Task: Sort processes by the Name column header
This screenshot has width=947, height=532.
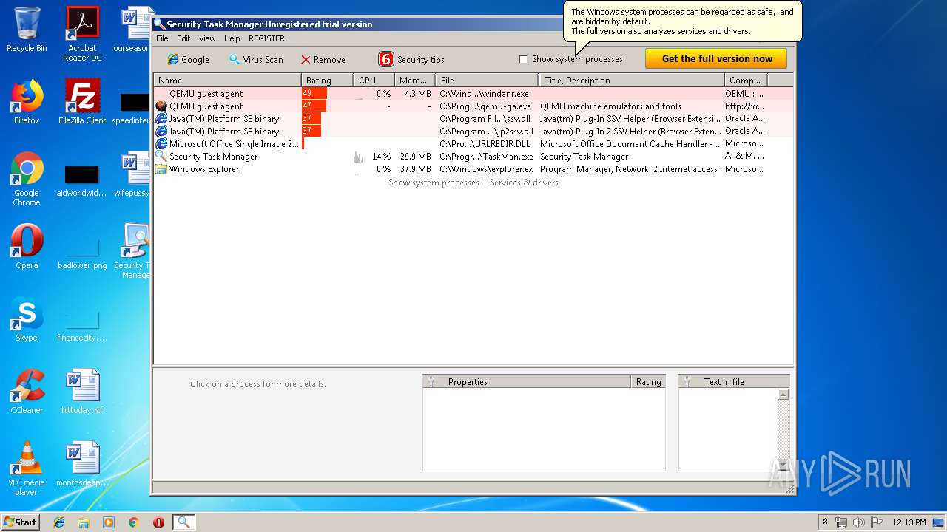Action: (x=227, y=80)
